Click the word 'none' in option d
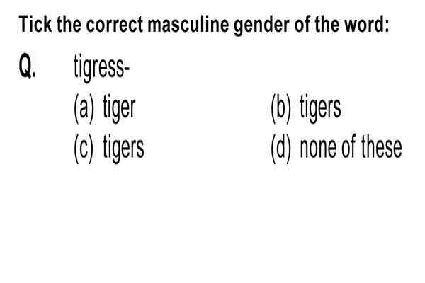 [x=319, y=149]
